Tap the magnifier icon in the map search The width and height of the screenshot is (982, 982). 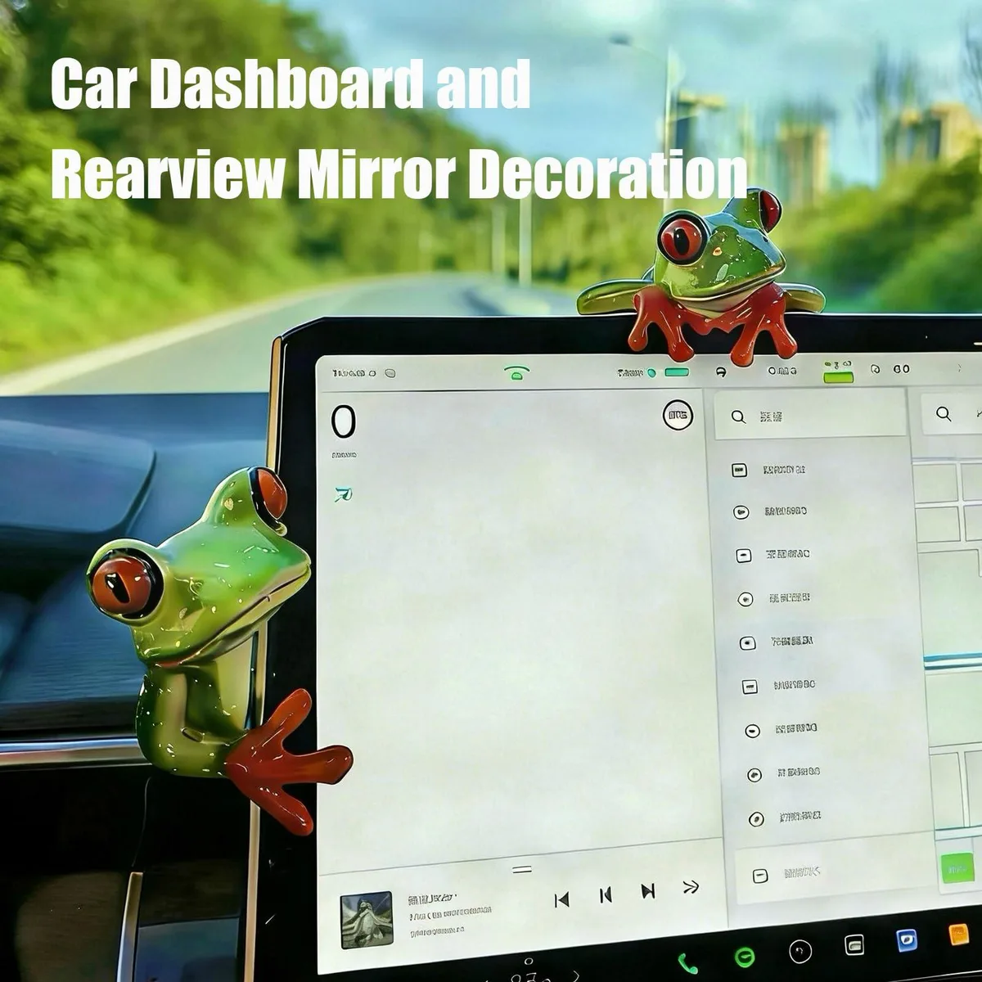tap(944, 414)
